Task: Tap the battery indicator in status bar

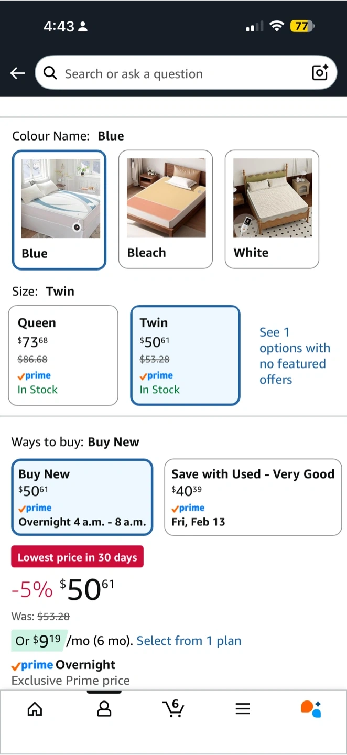Action: [x=302, y=26]
